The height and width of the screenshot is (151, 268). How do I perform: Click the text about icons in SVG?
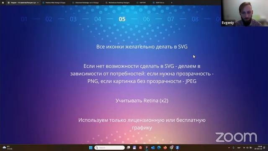coord(142,47)
